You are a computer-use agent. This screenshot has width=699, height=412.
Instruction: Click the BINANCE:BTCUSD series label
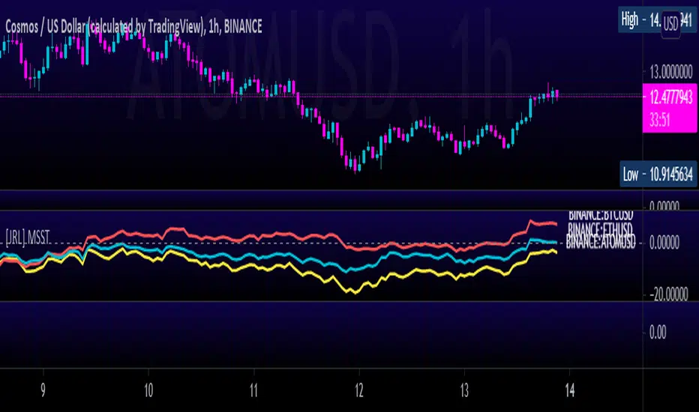click(x=601, y=215)
